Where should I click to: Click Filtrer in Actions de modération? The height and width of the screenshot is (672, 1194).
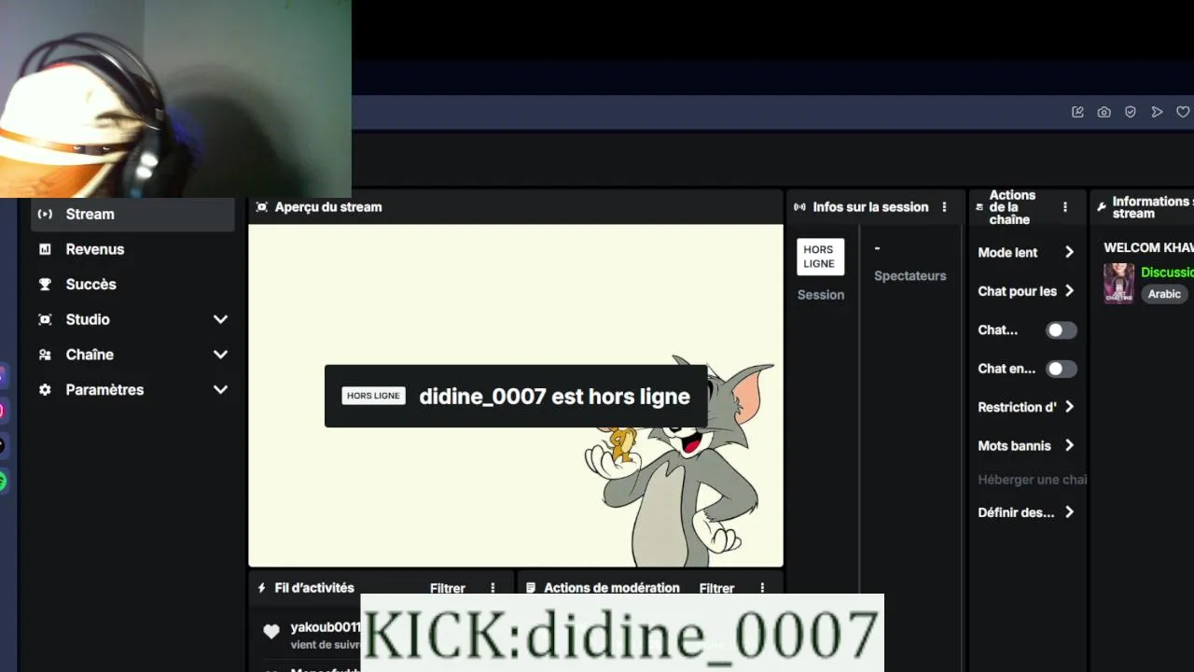pyautogui.click(x=716, y=588)
